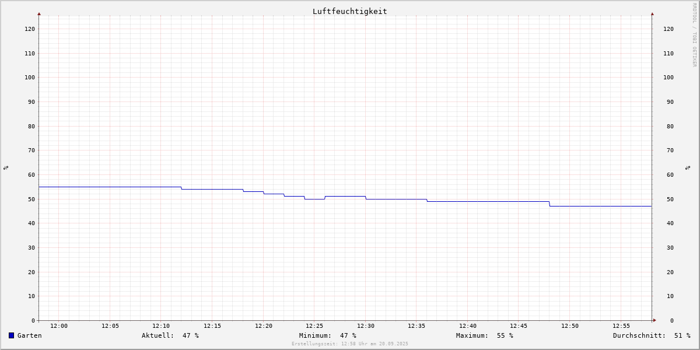Image resolution: width=700 pixels, height=350 pixels.
Task: Click the blue Garten legend color square
Action: (11, 335)
